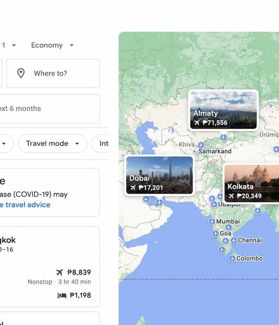Select the Colombo airport icon

pyautogui.click(x=232, y=259)
